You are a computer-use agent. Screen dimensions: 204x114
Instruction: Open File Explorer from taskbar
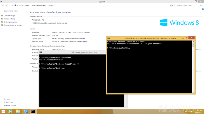pyautogui.click(x=18, y=111)
